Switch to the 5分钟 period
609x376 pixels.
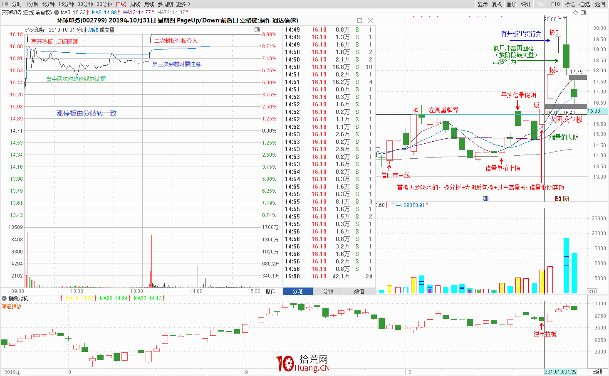48,4
